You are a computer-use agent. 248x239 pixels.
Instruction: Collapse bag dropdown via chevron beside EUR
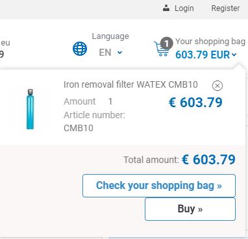pos(234,55)
